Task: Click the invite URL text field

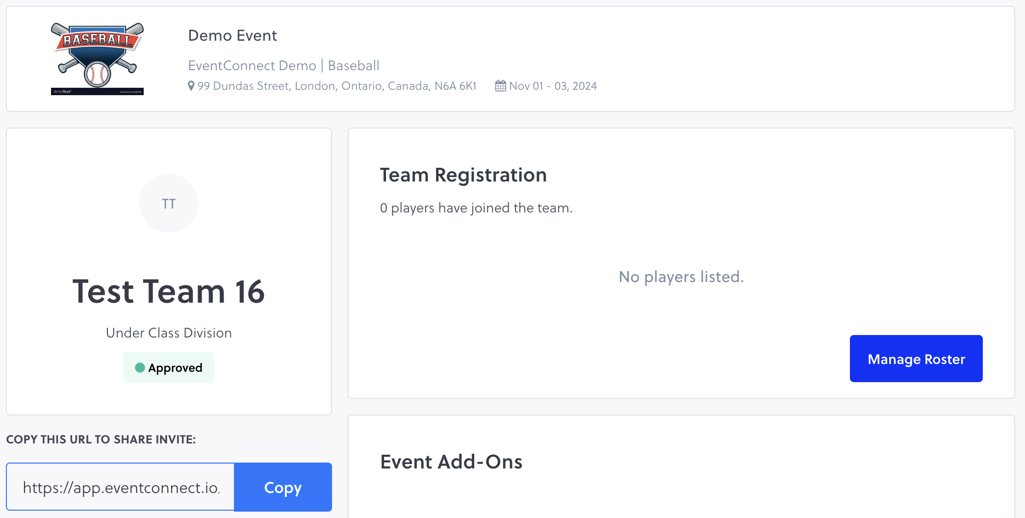Action: coord(121,487)
